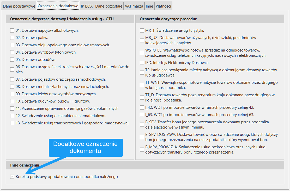The image size is (290, 191).
Task: Tick IED. Interfejs Elektroniczny Dostawca checkbox
Action: [x=142, y=63]
